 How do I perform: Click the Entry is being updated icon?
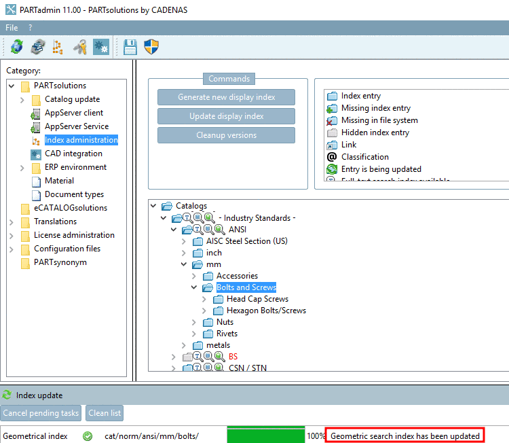click(x=332, y=169)
